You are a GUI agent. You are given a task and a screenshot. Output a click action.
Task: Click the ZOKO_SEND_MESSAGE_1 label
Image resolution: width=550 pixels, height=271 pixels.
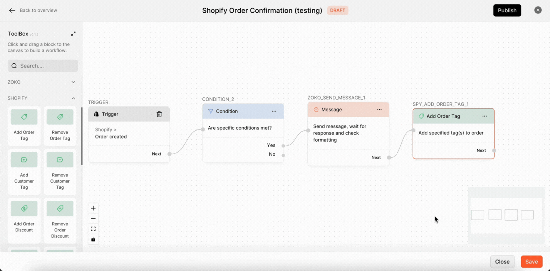[x=336, y=98]
